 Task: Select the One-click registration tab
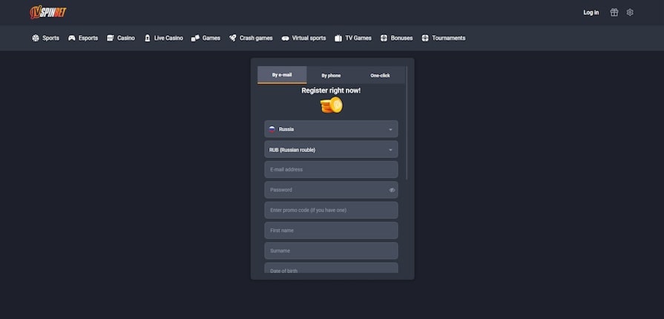(380, 76)
